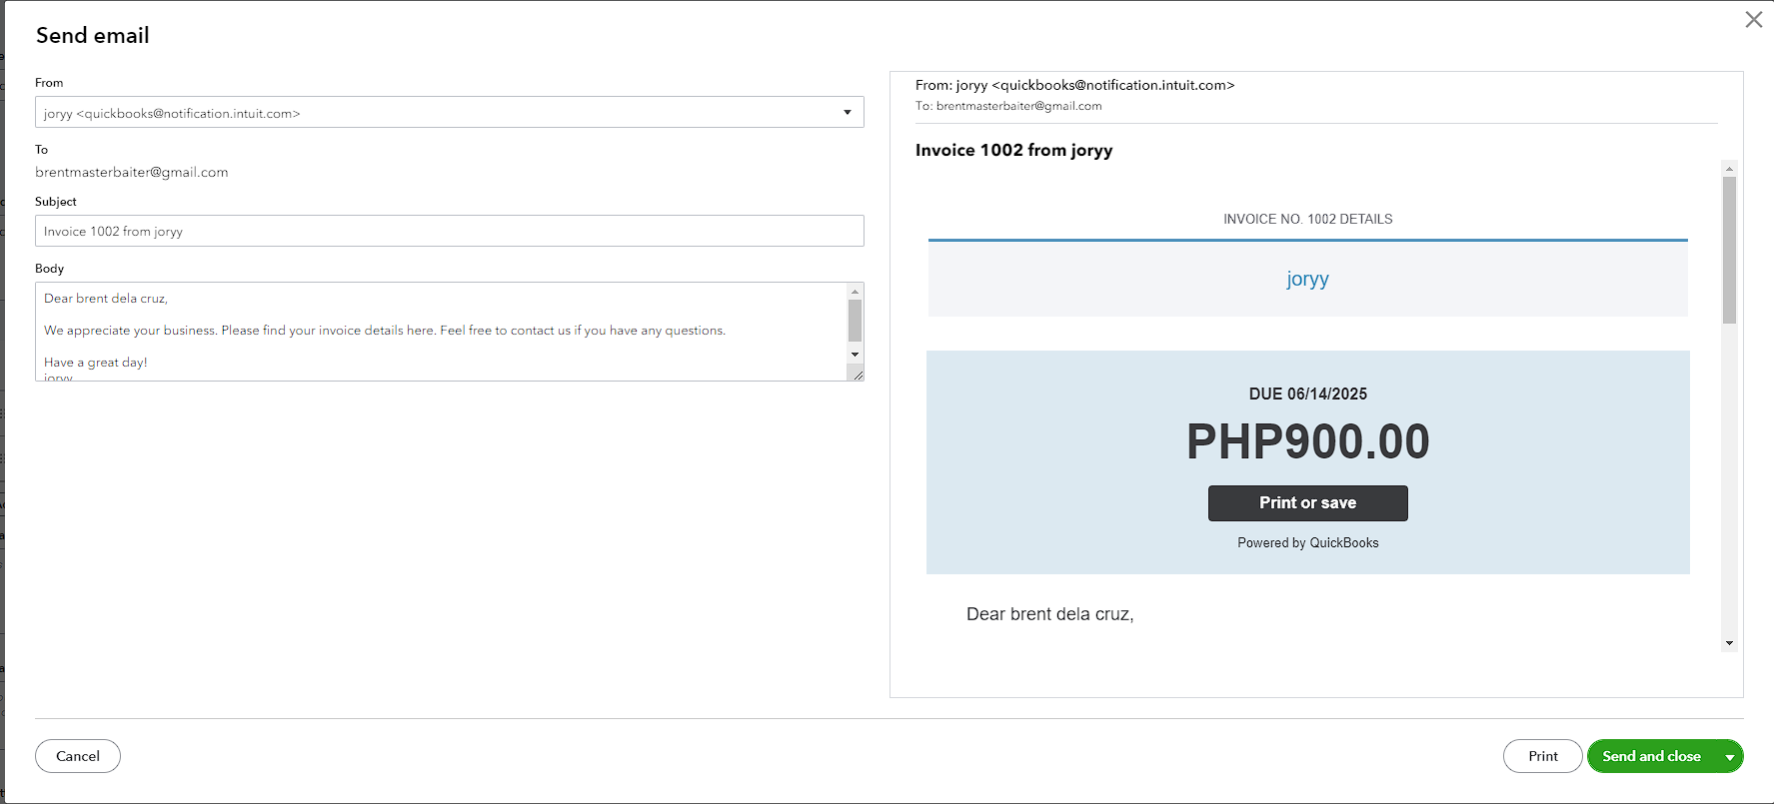Cancel sending the email

(78, 756)
